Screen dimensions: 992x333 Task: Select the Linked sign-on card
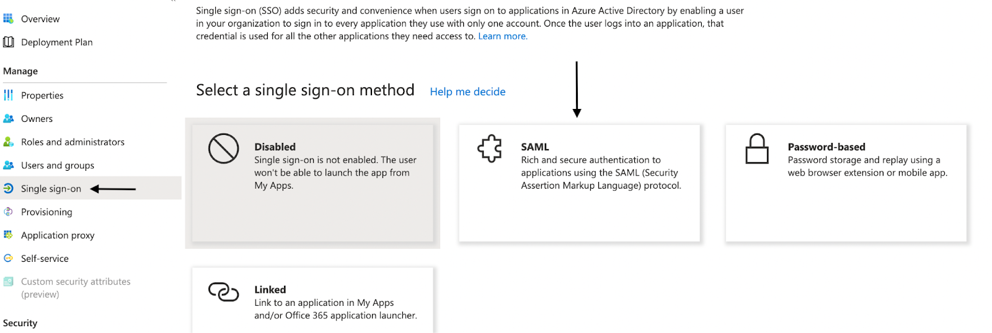pos(312,300)
